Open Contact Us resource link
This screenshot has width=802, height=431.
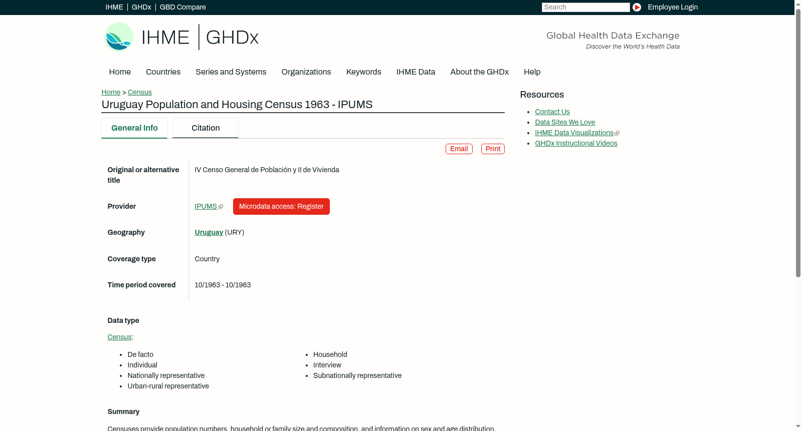[x=552, y=112]
